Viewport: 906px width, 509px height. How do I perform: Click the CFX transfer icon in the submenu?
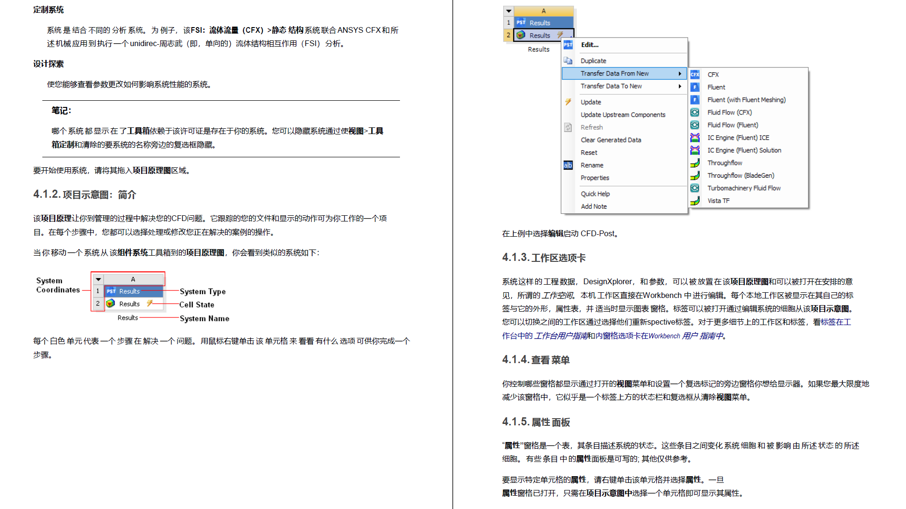[x=695, y=74]
